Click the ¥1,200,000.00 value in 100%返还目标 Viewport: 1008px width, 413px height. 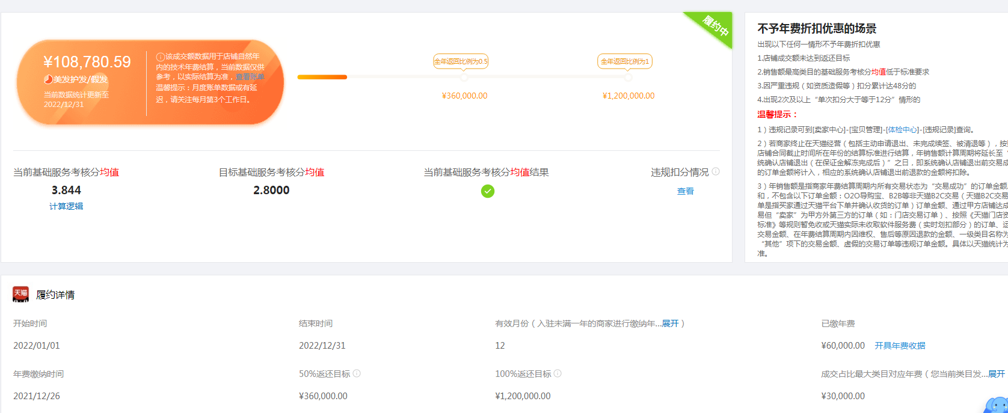point(523,396)
